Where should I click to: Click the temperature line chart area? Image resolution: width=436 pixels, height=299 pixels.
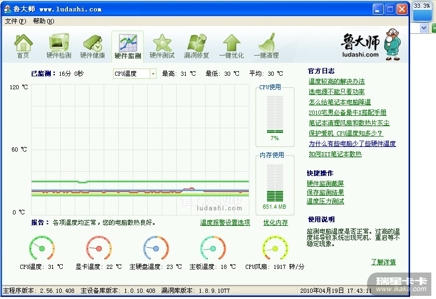point(140,149)
